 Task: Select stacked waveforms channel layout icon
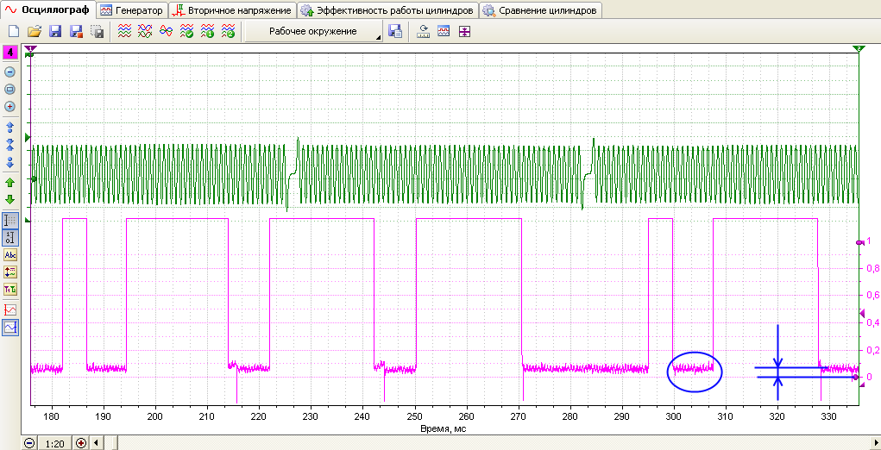[x=124, y=31]
